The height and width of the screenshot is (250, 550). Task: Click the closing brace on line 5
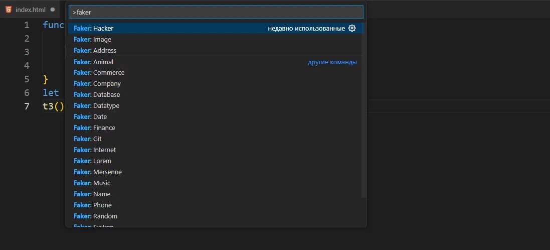[45, 79]
